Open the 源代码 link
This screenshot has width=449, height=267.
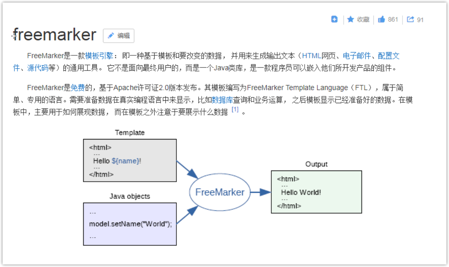[x=38, y=68]
